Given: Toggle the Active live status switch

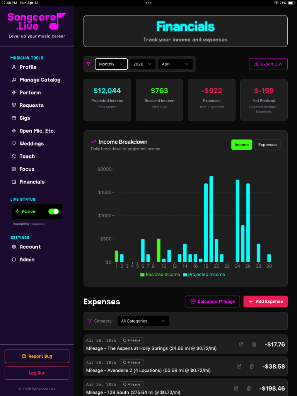Looking at the screenshot, I should pos(53,212).
